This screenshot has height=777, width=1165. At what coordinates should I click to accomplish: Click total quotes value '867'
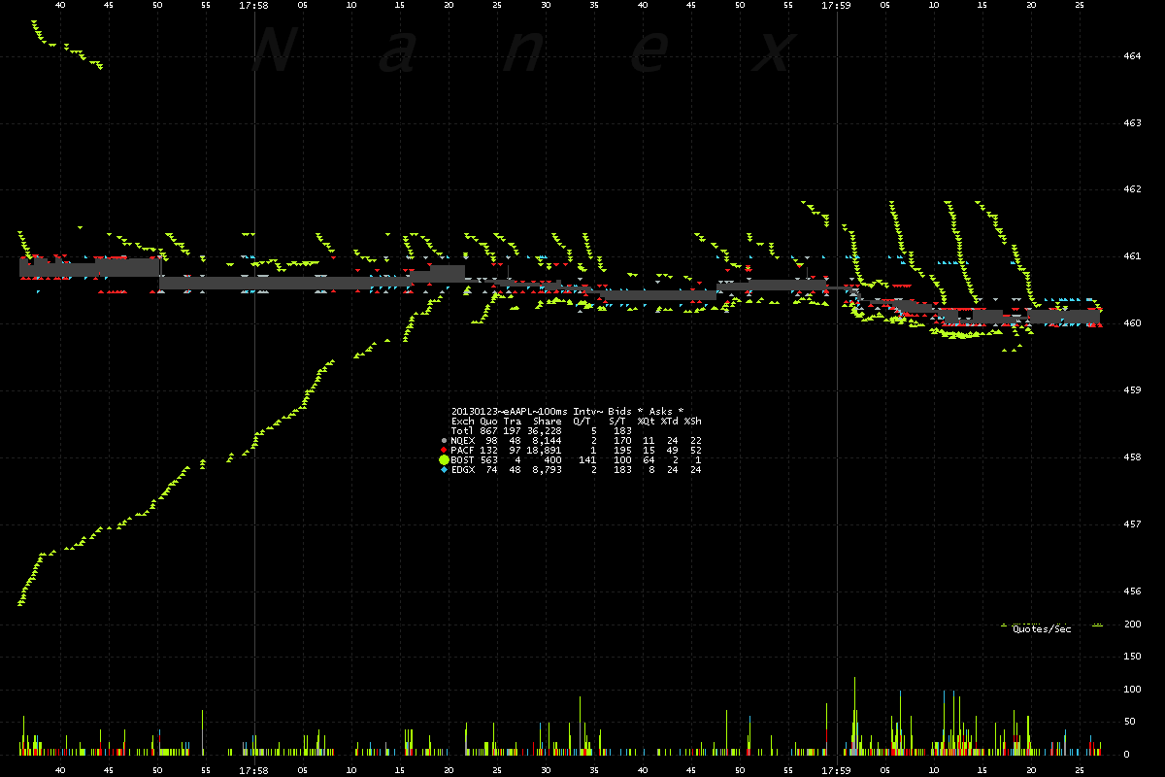488,430
